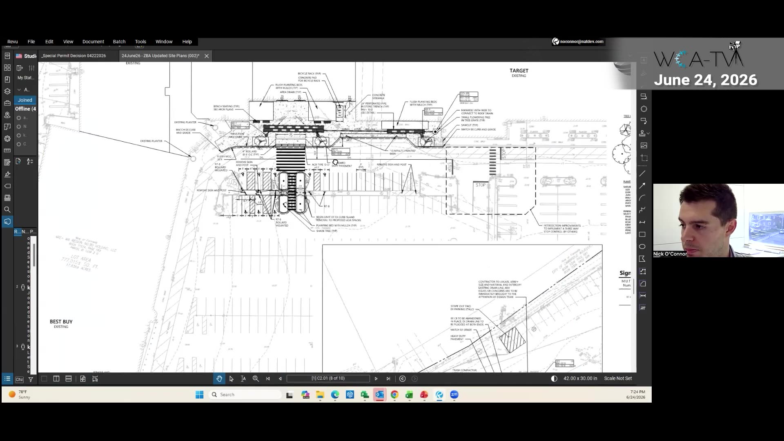Open the Places panel icon
This screenshot has height=441, width=784.
point(7,115)
